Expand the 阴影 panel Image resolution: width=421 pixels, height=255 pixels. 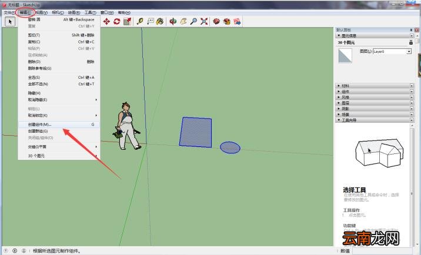click(339, 109)
